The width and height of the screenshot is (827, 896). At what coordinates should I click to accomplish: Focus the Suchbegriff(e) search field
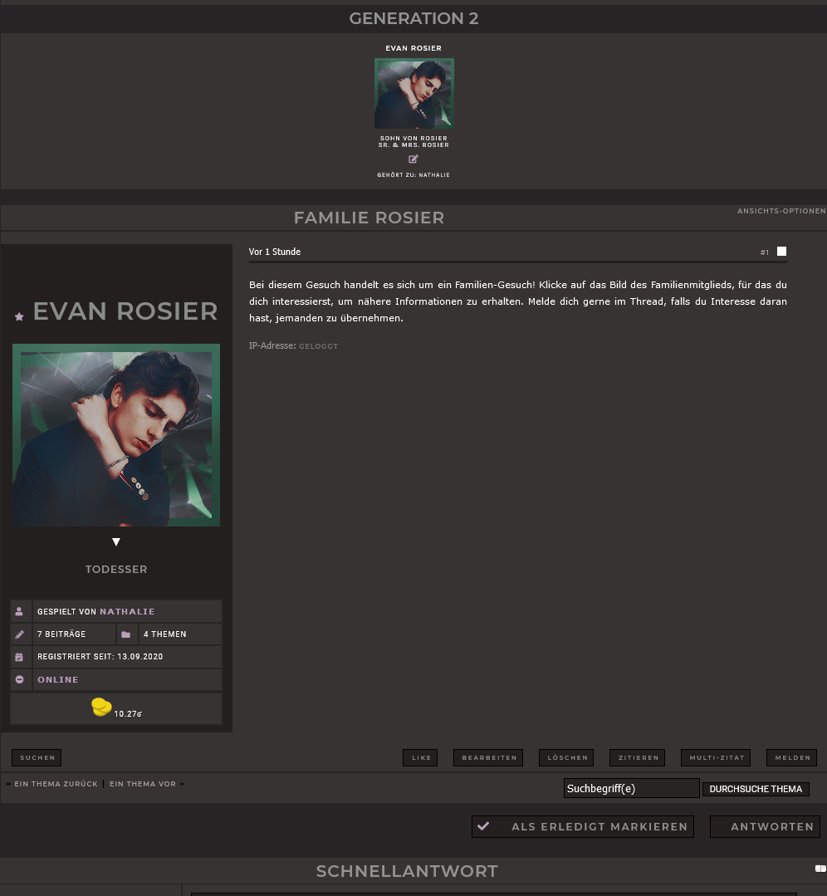[x=631, y=788]
